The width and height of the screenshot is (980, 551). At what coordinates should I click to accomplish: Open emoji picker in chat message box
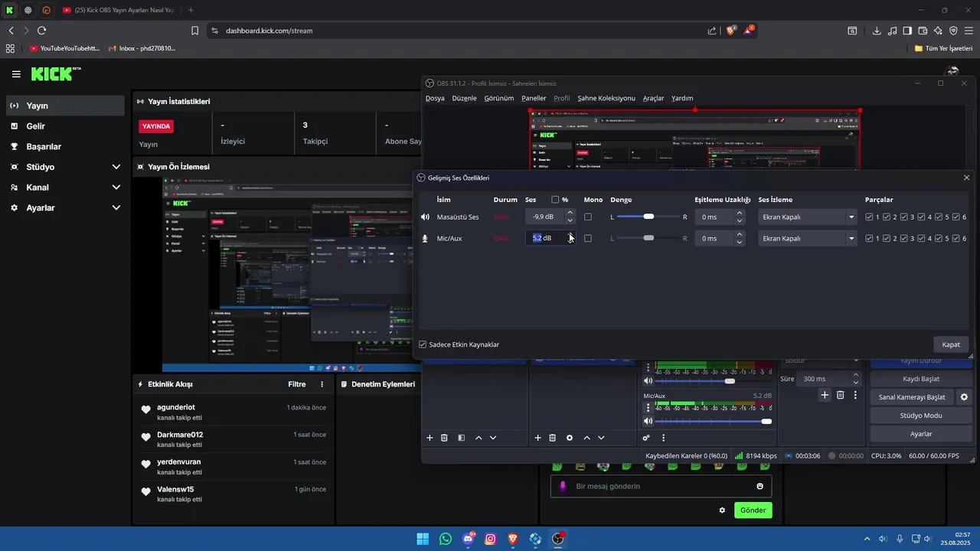tap(759, 486)
